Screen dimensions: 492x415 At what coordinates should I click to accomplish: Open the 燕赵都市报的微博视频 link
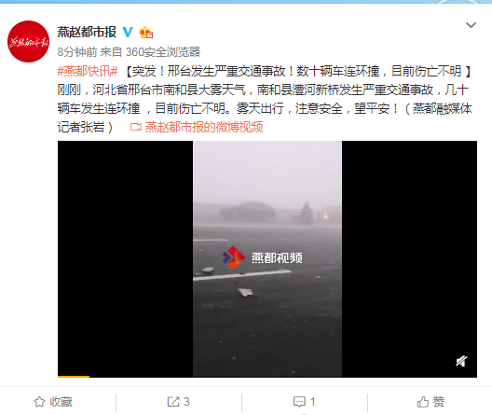pyautogui.click(x=204, y=127)
